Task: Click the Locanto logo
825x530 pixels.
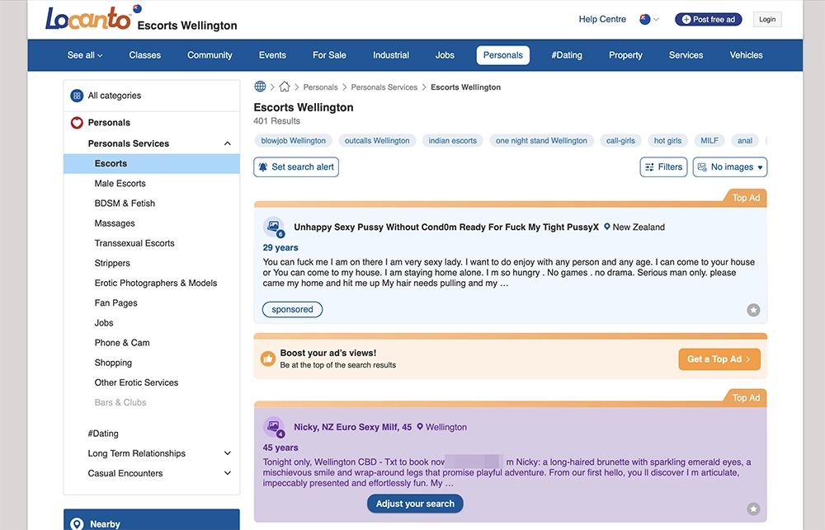Action: 88,18
